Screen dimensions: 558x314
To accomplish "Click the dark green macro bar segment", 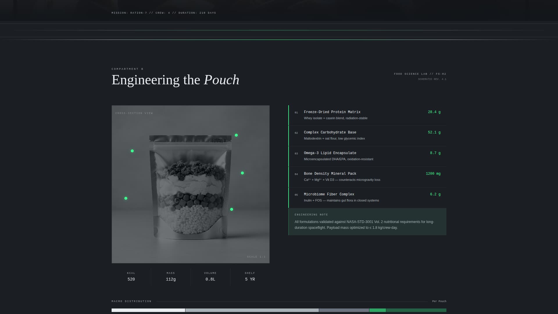I will tap(416, 310).
